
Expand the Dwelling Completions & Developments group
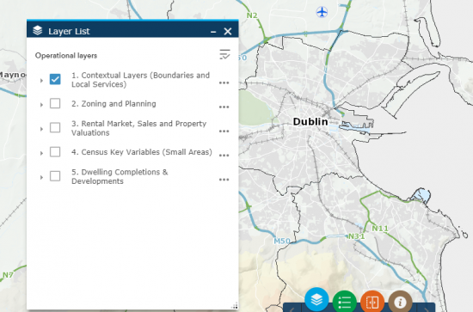pyautogui.click(x=41, y=177)
